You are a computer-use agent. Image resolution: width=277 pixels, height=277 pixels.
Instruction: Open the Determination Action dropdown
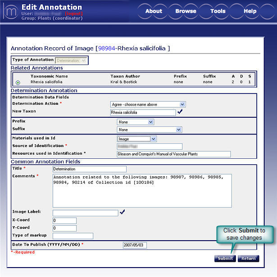pyautogui.click(x=148, y=104)
